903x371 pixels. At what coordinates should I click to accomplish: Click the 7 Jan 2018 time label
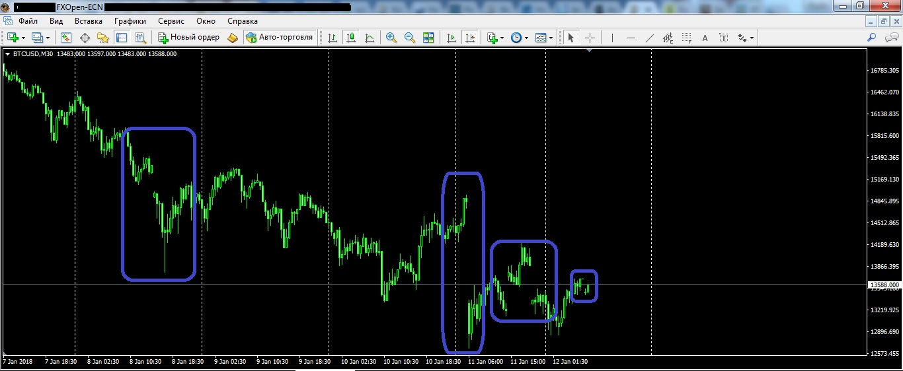(x=19, y=362)
